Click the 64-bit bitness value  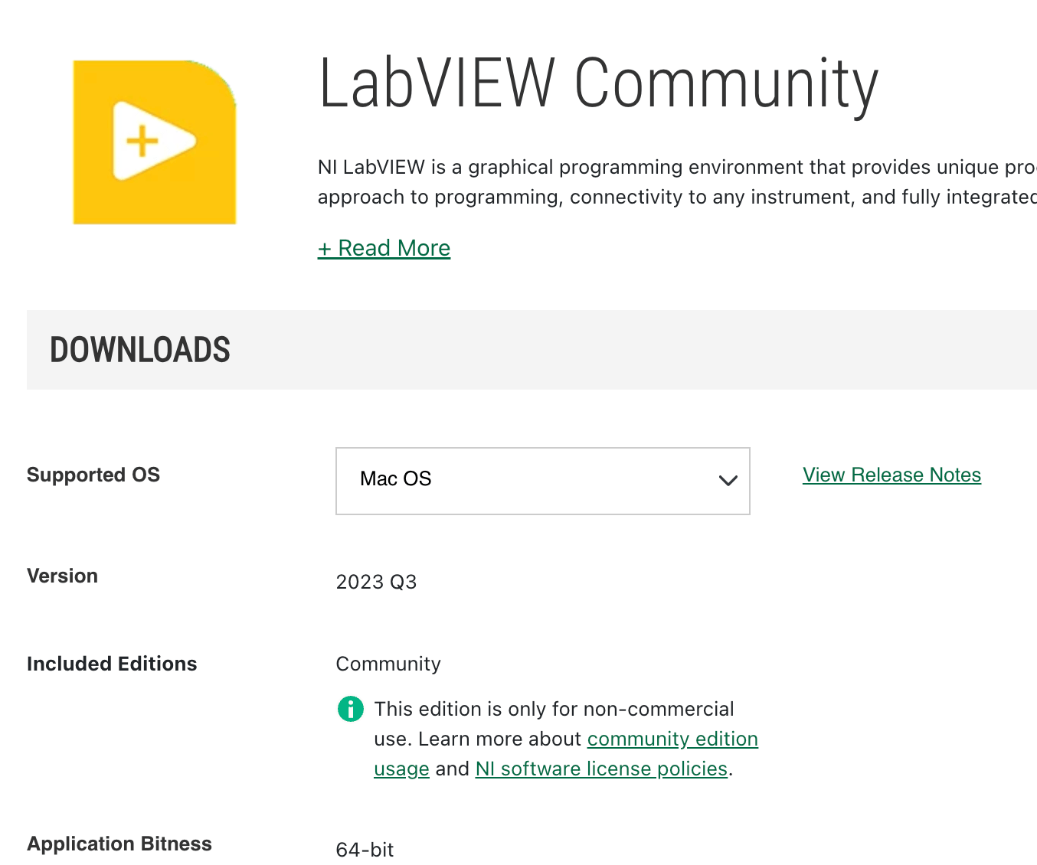(x=365, y=850)
